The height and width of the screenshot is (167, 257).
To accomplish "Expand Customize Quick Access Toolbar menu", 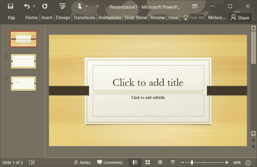I will point(97,6).
